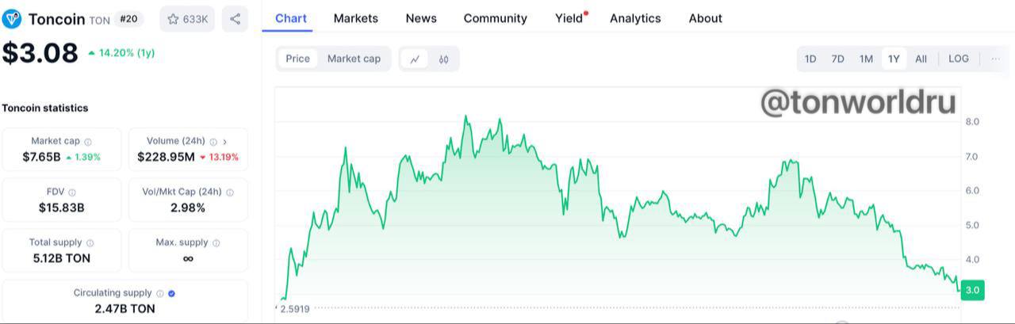Open the News tab

[421, 18]
